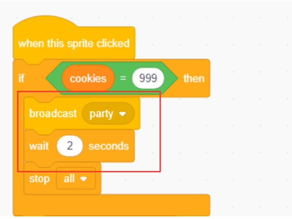Click the white arrow next to "party"
The width and height of the screenshot is (292, 219).
123,114
